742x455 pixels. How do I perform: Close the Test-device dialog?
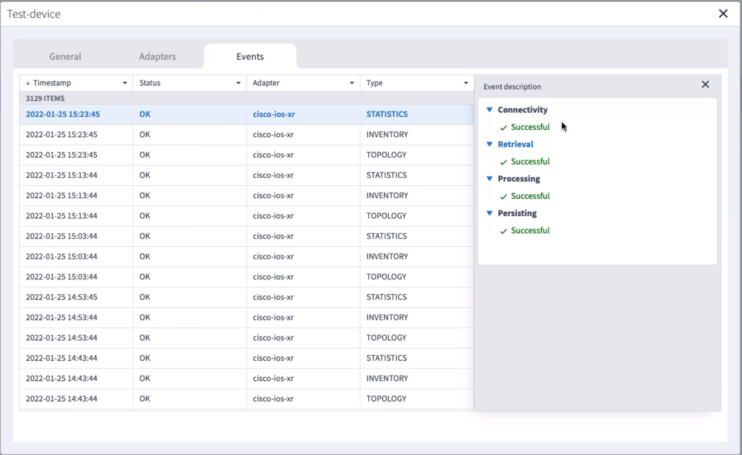[723, 14]
